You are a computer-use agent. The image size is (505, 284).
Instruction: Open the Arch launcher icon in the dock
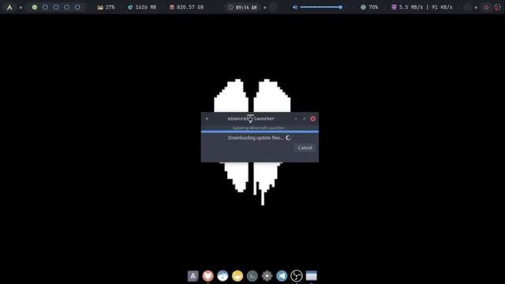pyautogui.click(x=193, y=276)
